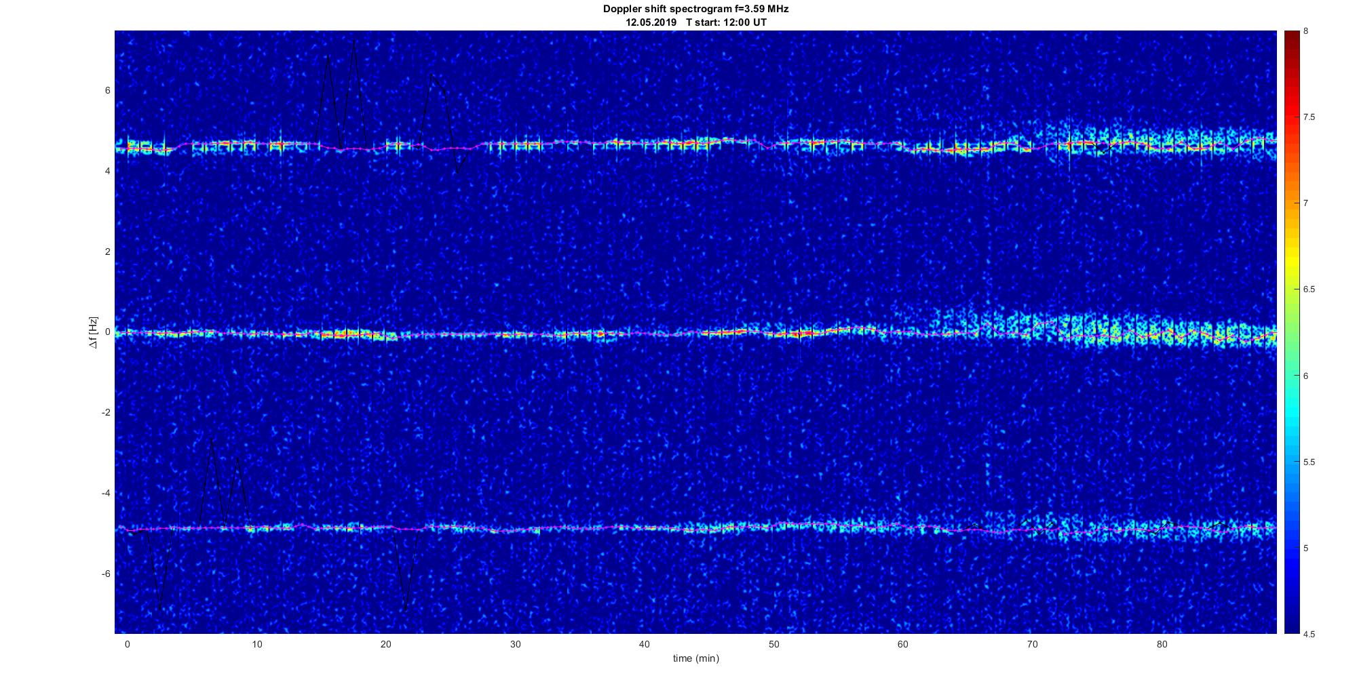
Task: Click y-axis tick label '2'
Action: pos(107,252)
